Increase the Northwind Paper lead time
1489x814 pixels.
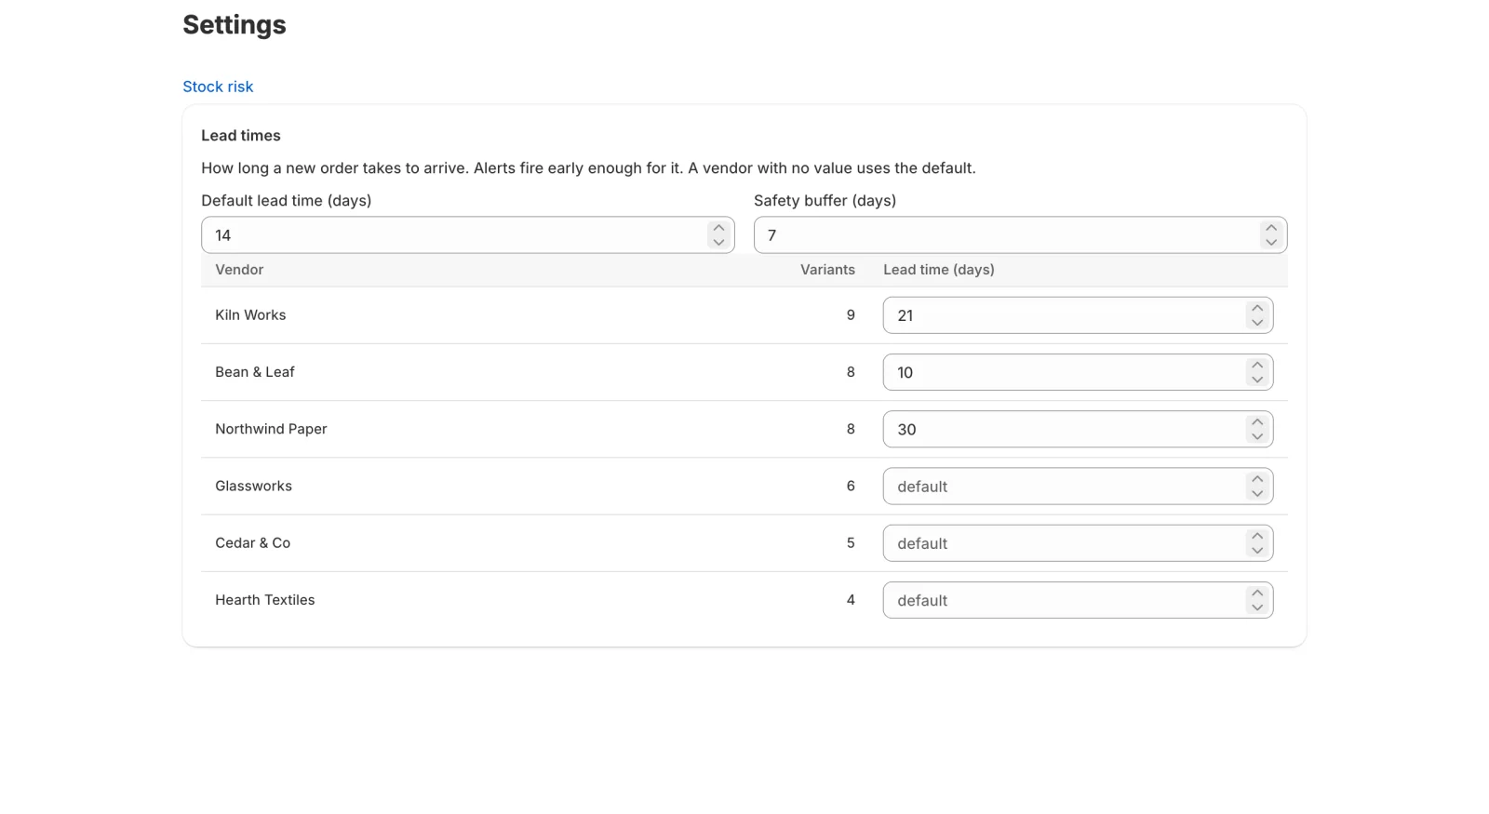1257,421
